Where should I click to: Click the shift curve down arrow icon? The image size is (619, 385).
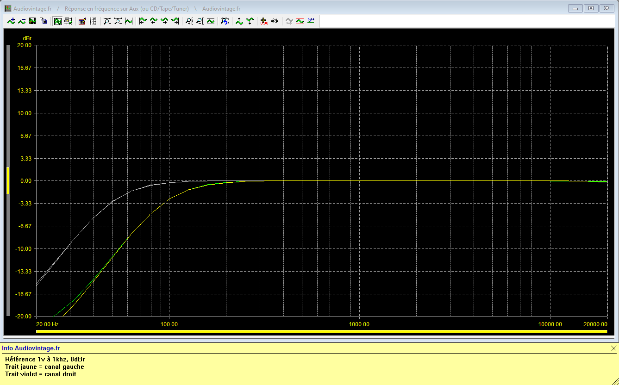[250, 21]
